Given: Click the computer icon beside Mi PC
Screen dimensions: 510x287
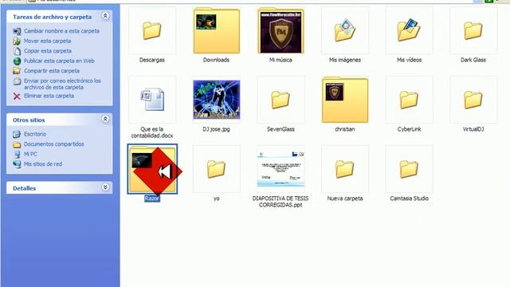Looking at the screenshot, I should 17,154.
